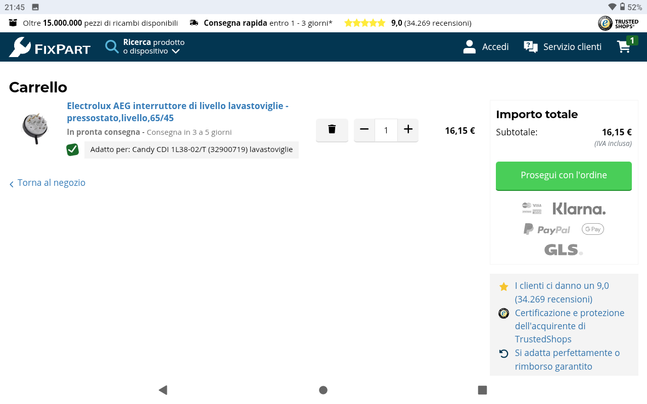The width and height of the screenshot is (647, 404).
Task: Open the Servizio clienti chat icon
Action: [x=531, y=47]
